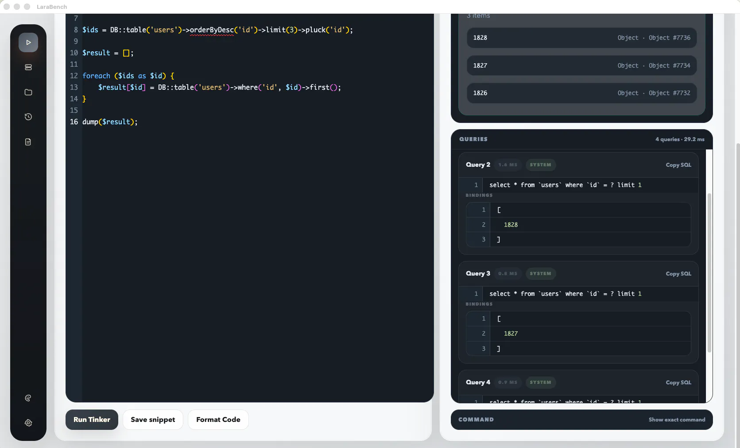The image size is (740, 448).
Task: Click the SYSTEM badge on Query 2
Action: coord(540,165)
